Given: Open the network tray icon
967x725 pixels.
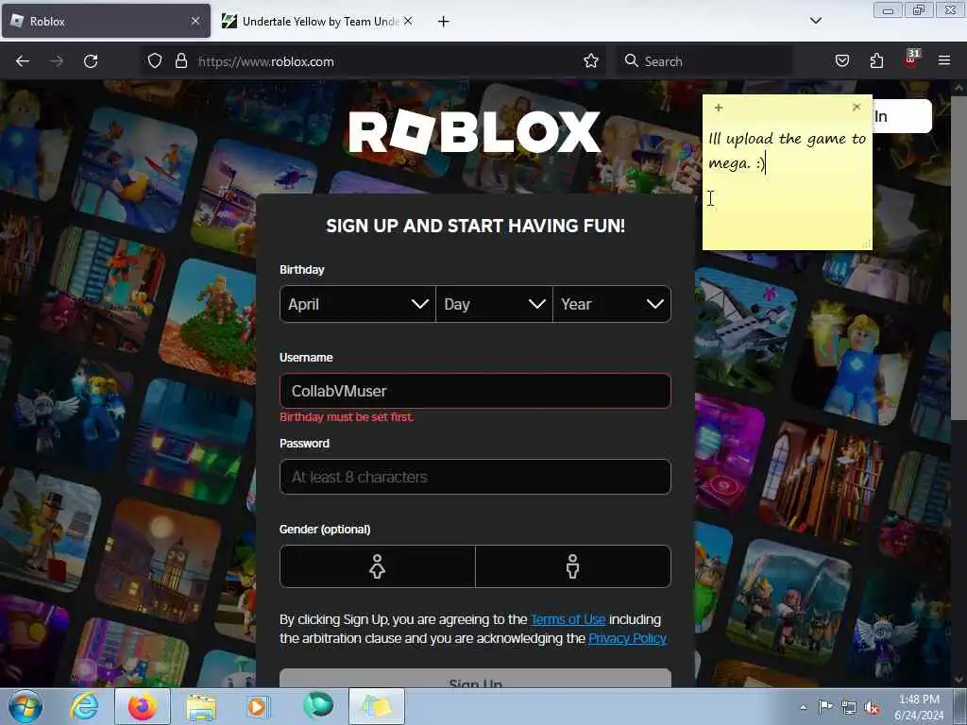Looking at the screenshot, I should coord(849,708).
